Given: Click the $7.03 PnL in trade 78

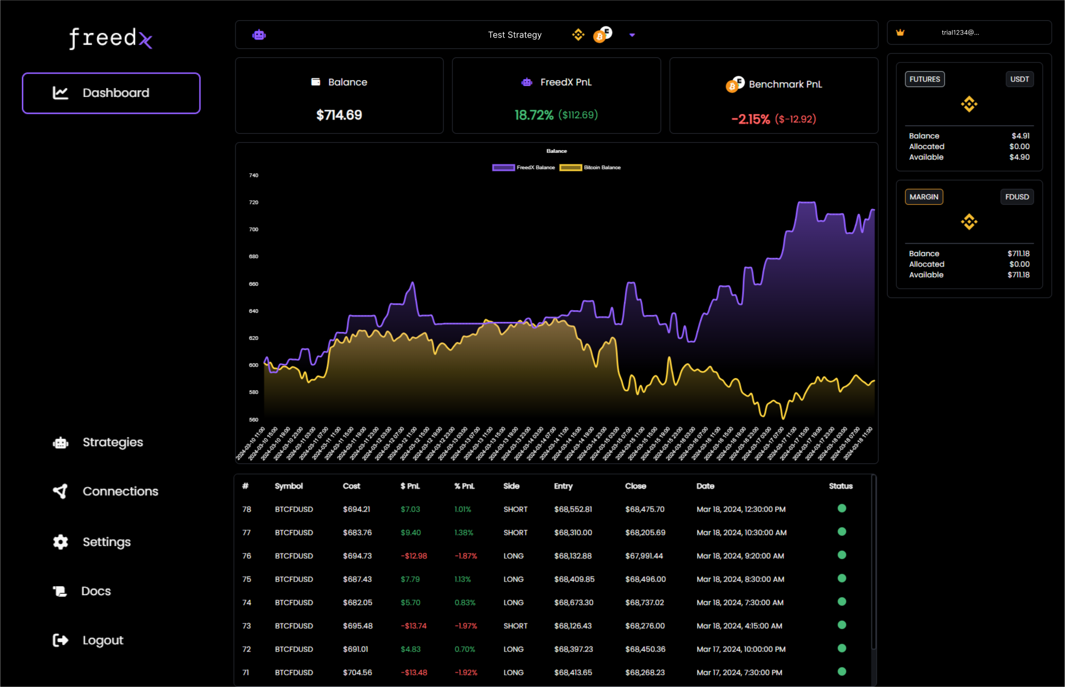Looking at the screenshot, I should (x=410, y=509).
